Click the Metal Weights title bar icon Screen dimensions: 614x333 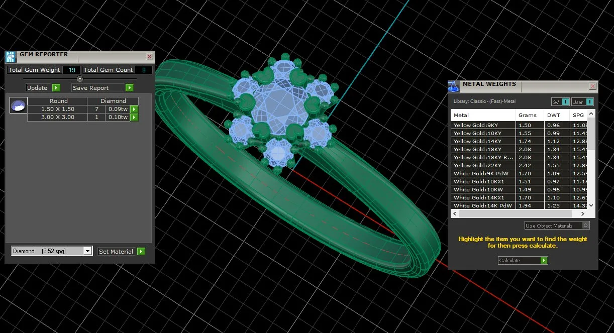click(x=454, y=86)
